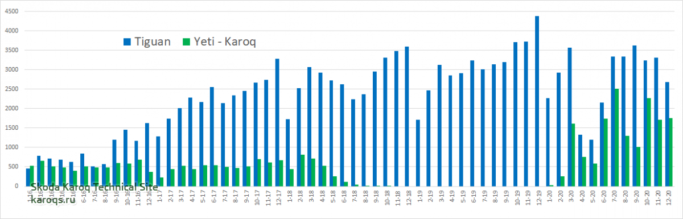
Task: Click the 3000 y-axis value
Action: pyautogui.click(x=11, y=69)
